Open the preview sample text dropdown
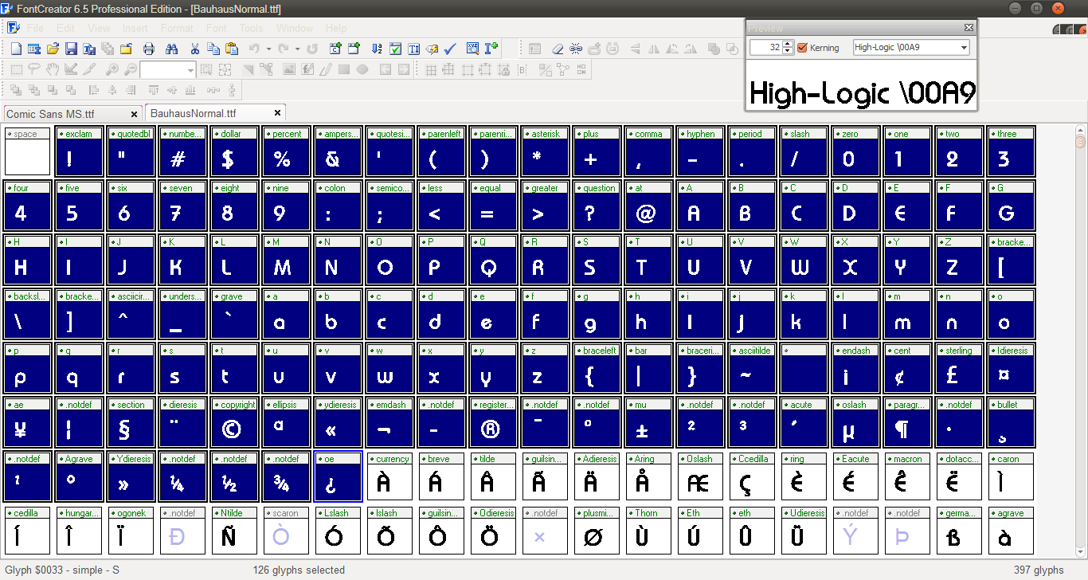1088x580 pixels. (x=962, y=47)
